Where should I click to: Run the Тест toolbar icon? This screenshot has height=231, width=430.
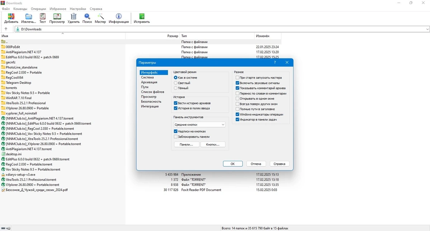point(43,16)
